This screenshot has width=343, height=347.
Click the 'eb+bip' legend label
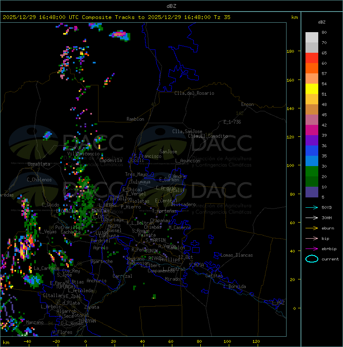pos(329,249)
